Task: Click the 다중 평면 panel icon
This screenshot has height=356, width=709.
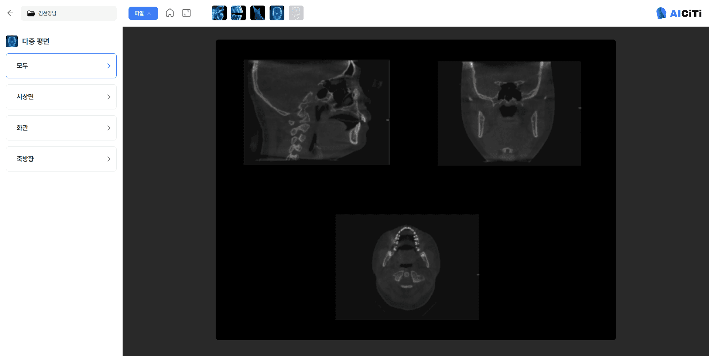Action: click(x=12, y=41)
